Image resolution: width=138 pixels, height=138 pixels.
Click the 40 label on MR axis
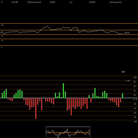(x=134, y=91)
